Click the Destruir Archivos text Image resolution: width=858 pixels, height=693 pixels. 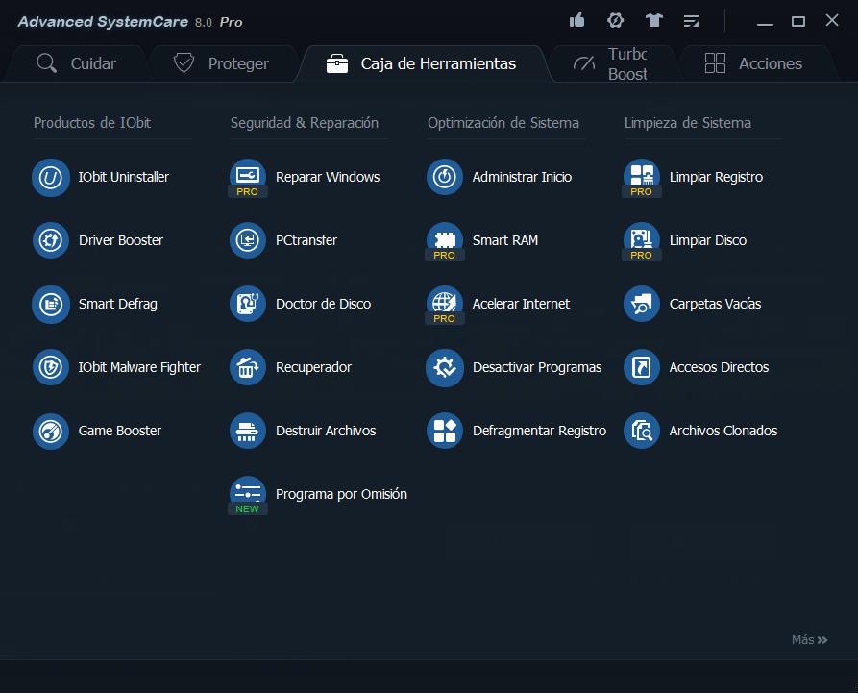pyautogui.click(x=326, y=431)
